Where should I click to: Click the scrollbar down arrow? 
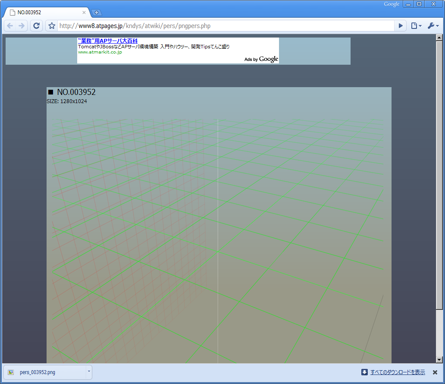coord(439,360)
